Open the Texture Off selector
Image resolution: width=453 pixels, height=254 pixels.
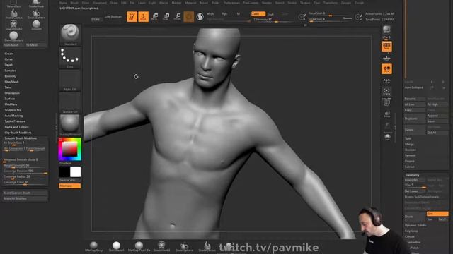tap(70, 103)
